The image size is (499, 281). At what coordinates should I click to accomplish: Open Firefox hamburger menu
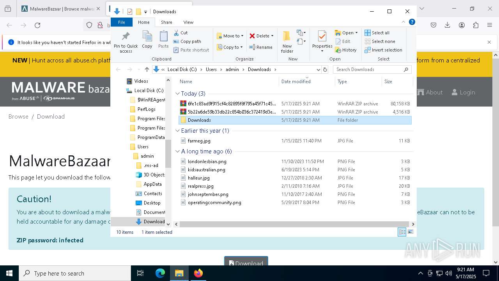(490, 25)
